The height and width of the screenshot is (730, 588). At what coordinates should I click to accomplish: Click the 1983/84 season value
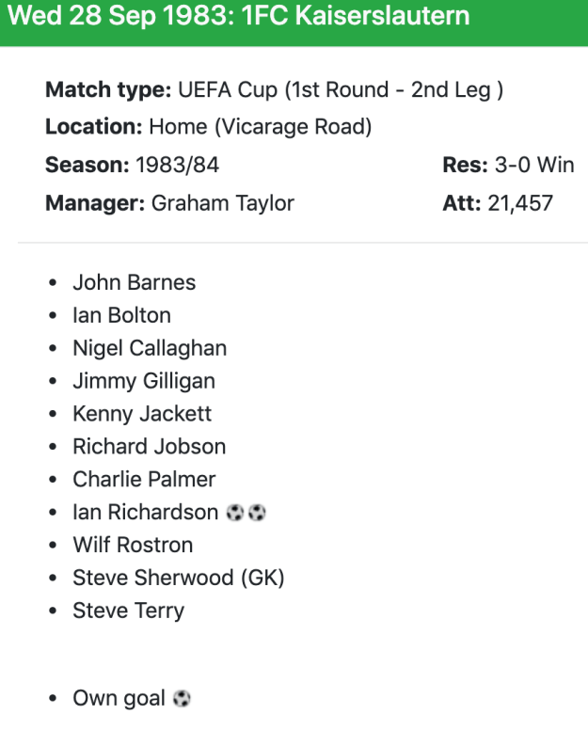click(x=178, y=166)
